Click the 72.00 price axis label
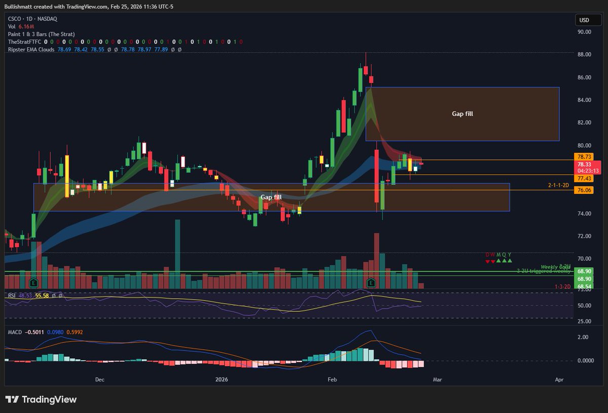The height and width of the screenshot is (413, 608). pos(584,236)
